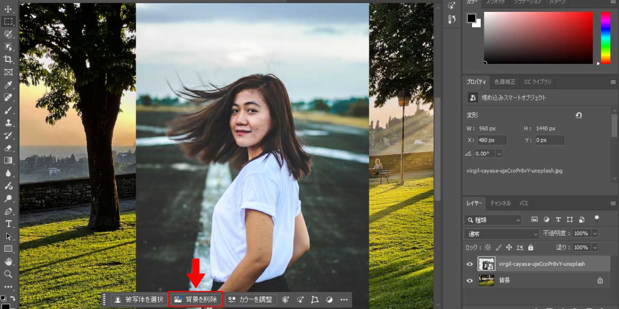Open the edit toolbar ellipsis button
The height and width of the screenshot is (309, 619).
tap(8, 287)
